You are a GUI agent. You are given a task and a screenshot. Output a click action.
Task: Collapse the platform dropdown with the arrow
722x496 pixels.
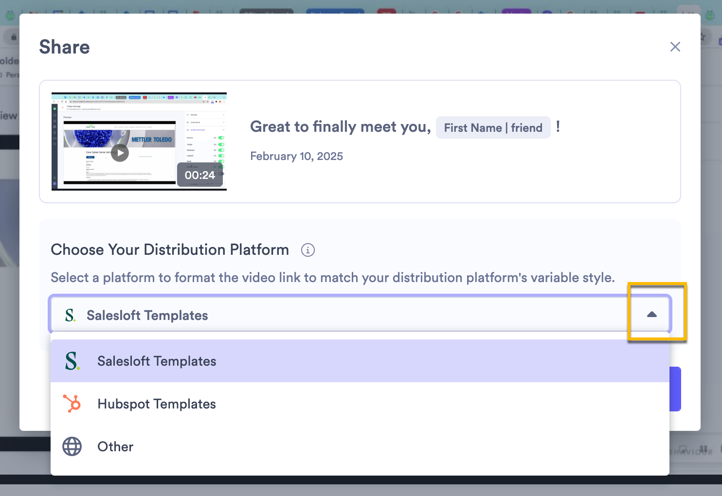[652, 314]
